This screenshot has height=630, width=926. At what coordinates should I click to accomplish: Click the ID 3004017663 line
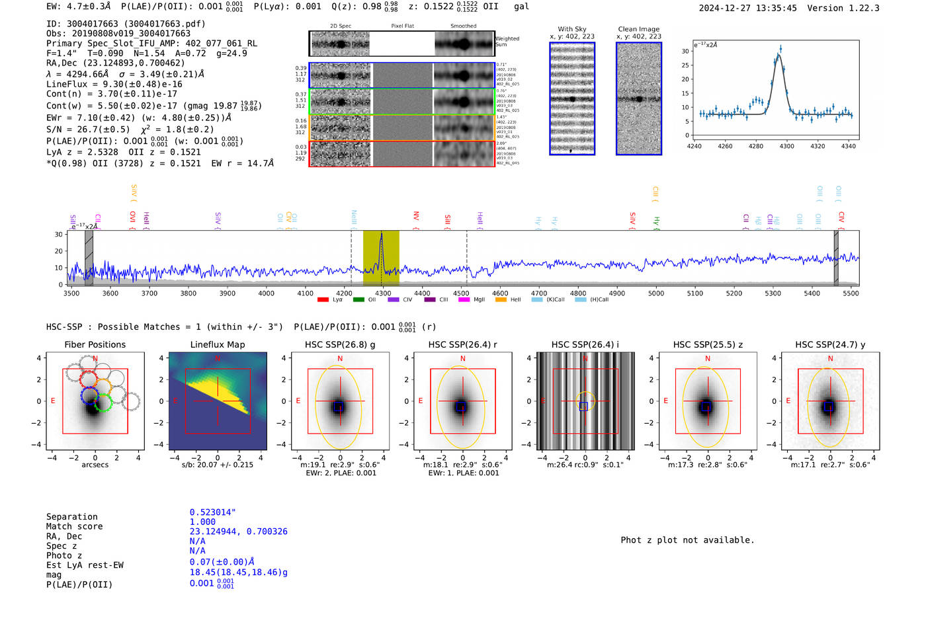tap(126, 24)
